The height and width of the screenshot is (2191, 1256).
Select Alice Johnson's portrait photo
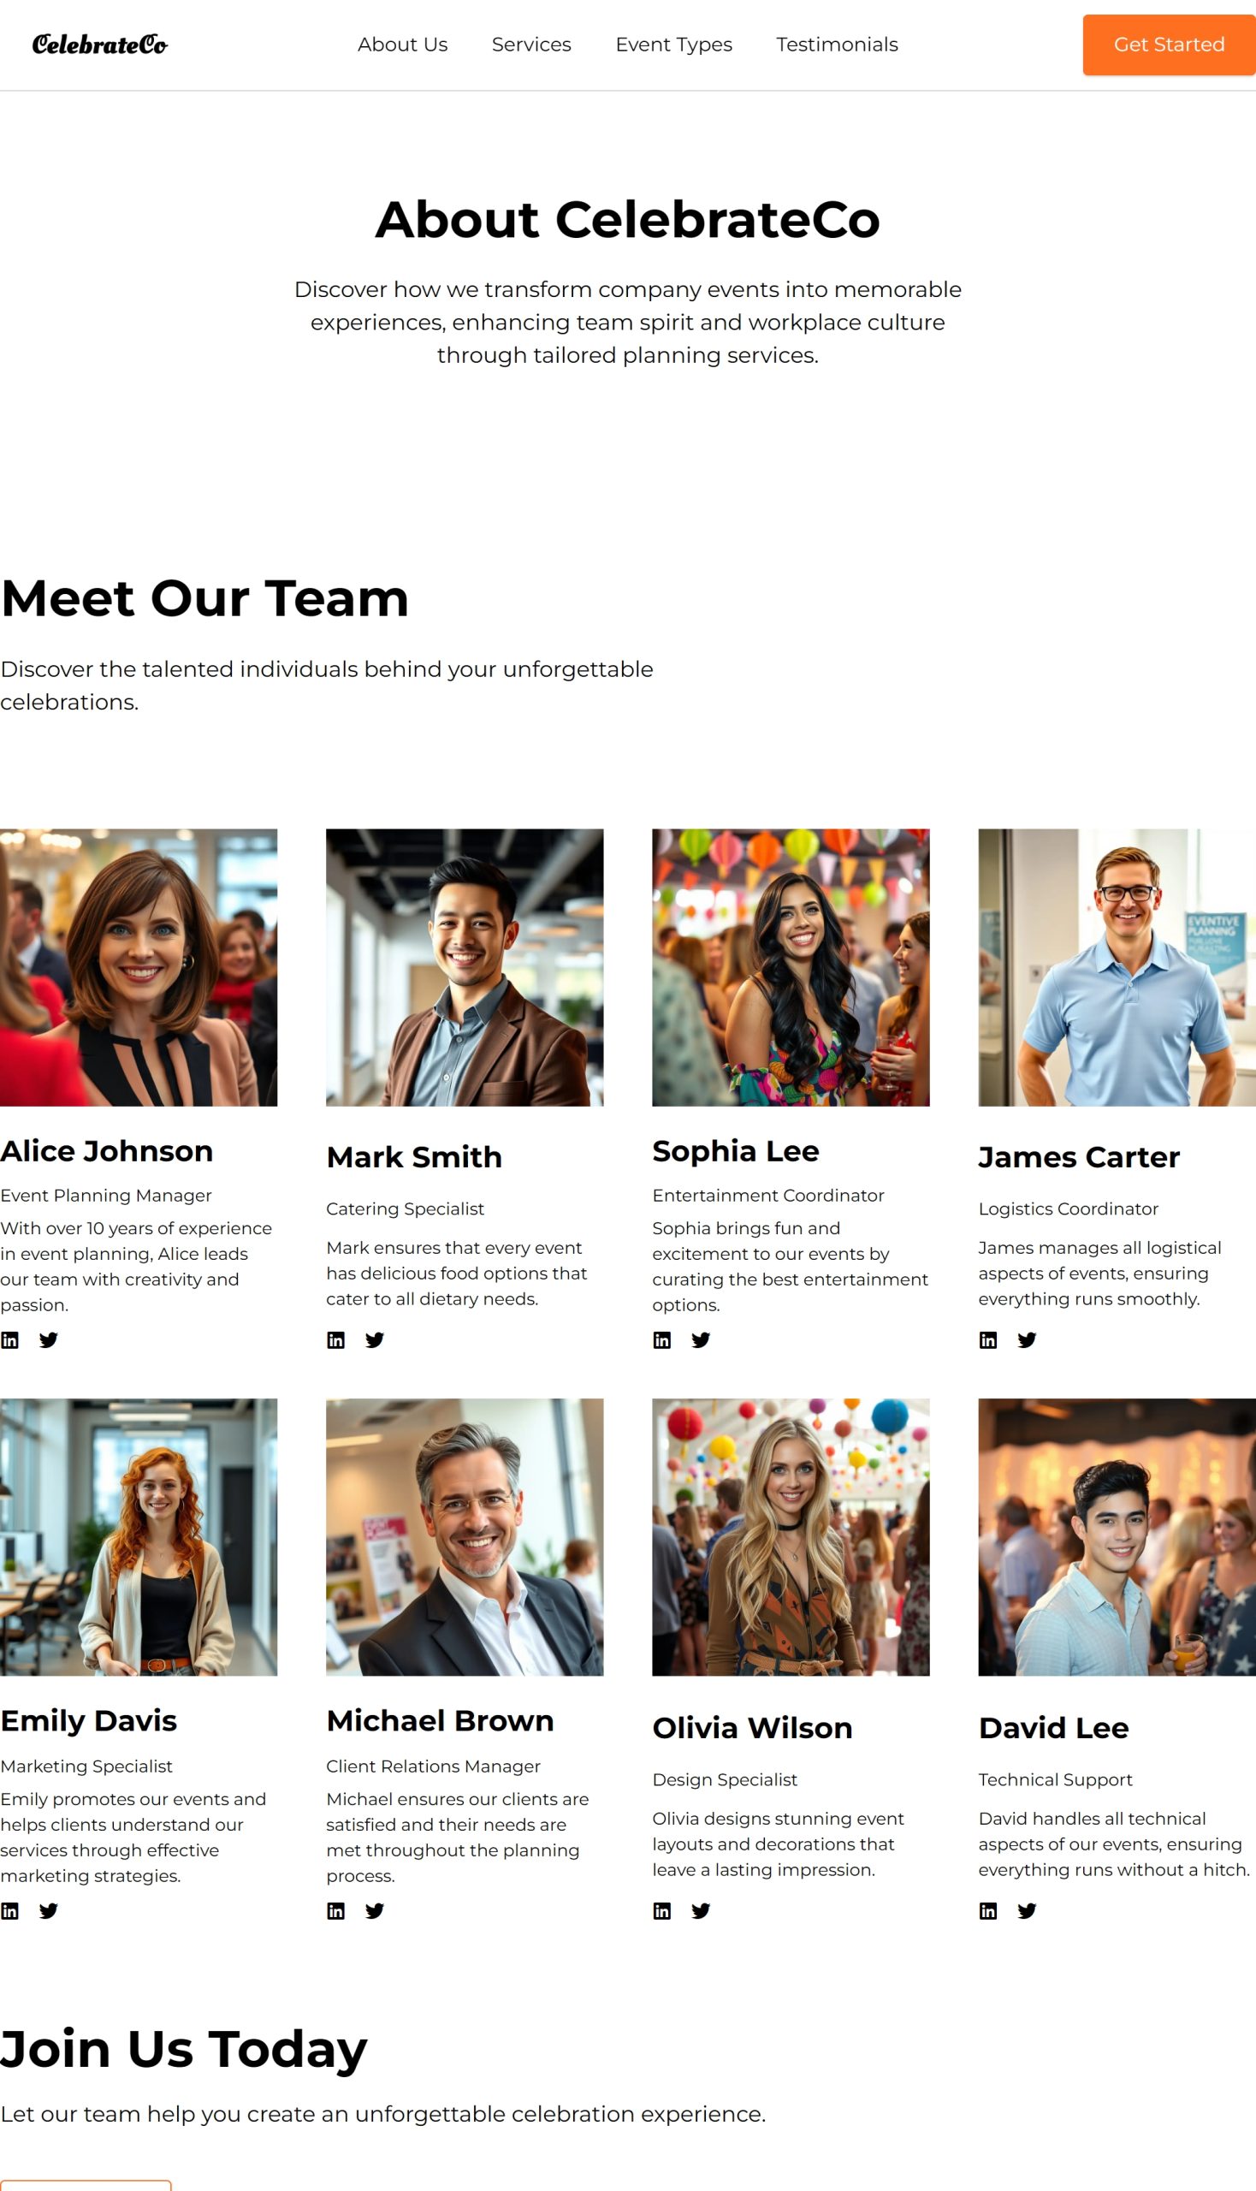coord(139,967)
